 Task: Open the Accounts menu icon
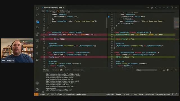[37, 83]
